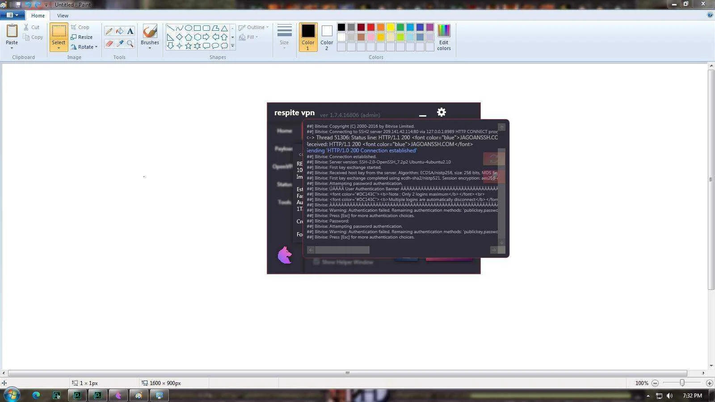
Task: Pick the Polygon shape
Action: (x=215, y=28)
